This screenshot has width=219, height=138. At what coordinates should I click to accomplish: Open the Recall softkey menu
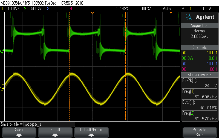pos(55,132)
